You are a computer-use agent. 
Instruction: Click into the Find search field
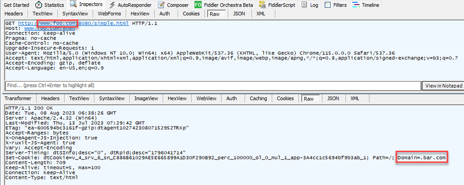coord(213,86)
